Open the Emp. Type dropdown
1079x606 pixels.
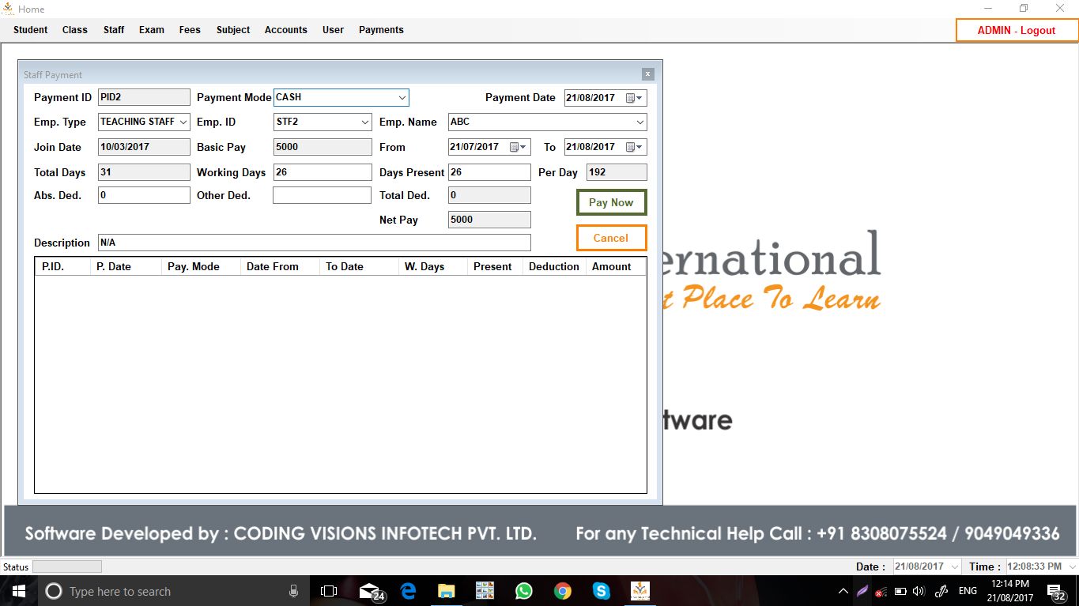coord(183,122)
